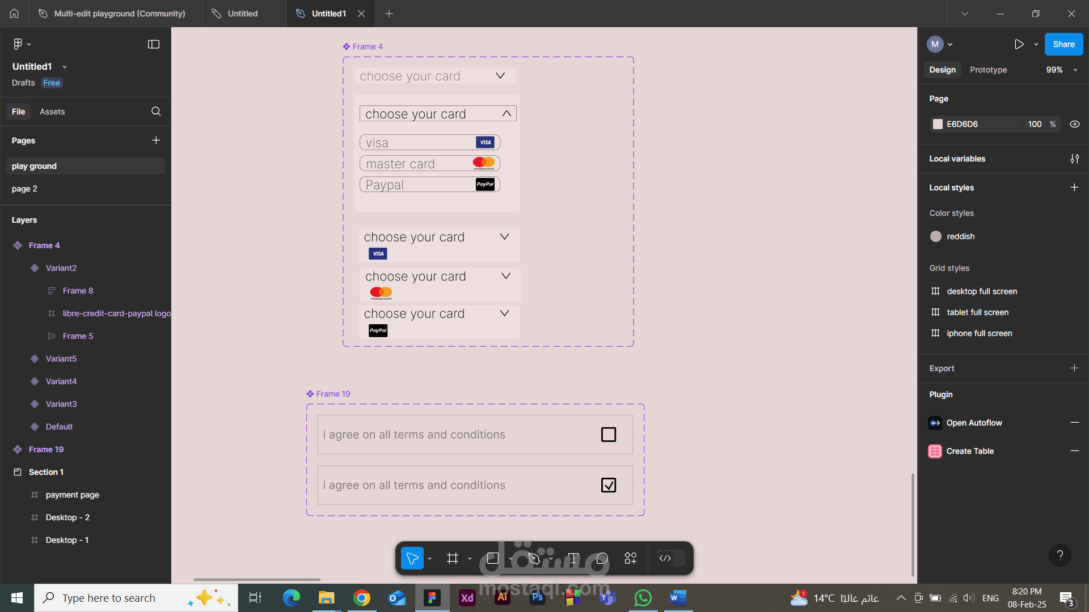Image resolution: width=1089 pixels, height=612 pixels.
Task: Select the Rectangle shape tool
Action: [x=492, y=559]
